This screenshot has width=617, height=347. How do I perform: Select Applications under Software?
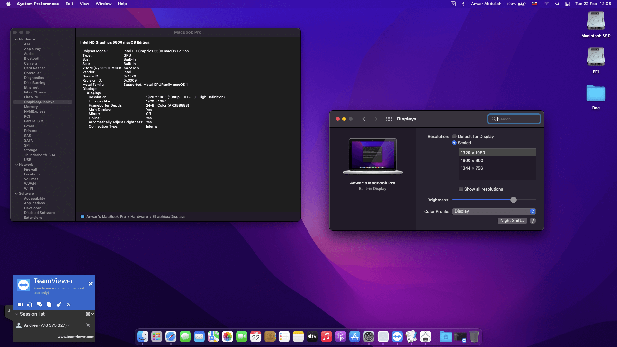click(34, 203)
